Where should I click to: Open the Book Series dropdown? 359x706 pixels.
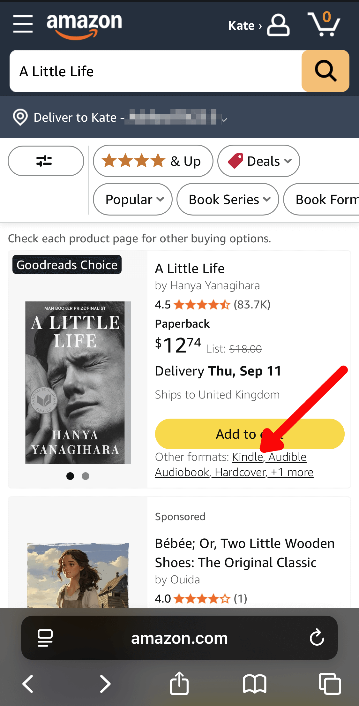tap(228, 199)
